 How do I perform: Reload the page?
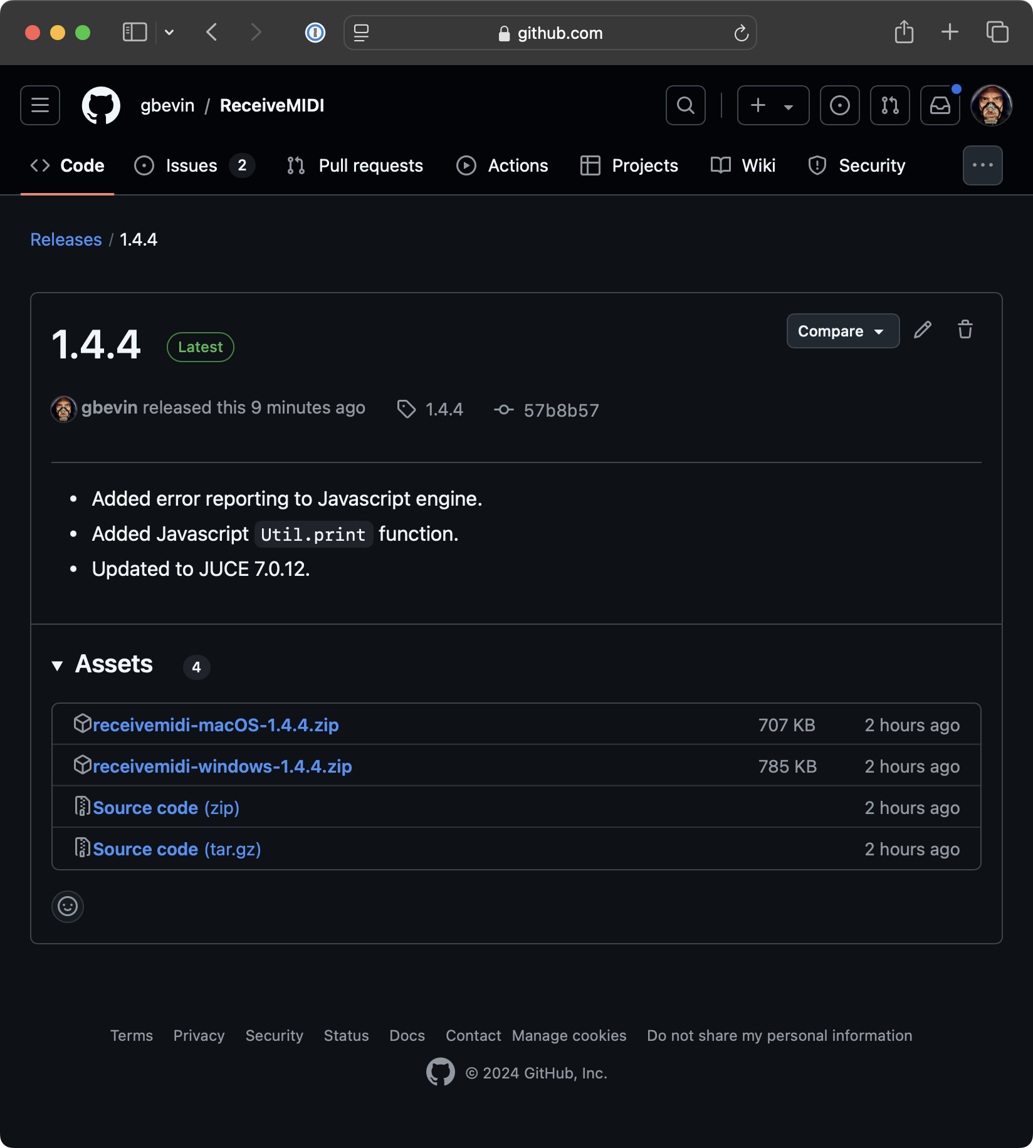pyautogui.click(x=742, y=33)
